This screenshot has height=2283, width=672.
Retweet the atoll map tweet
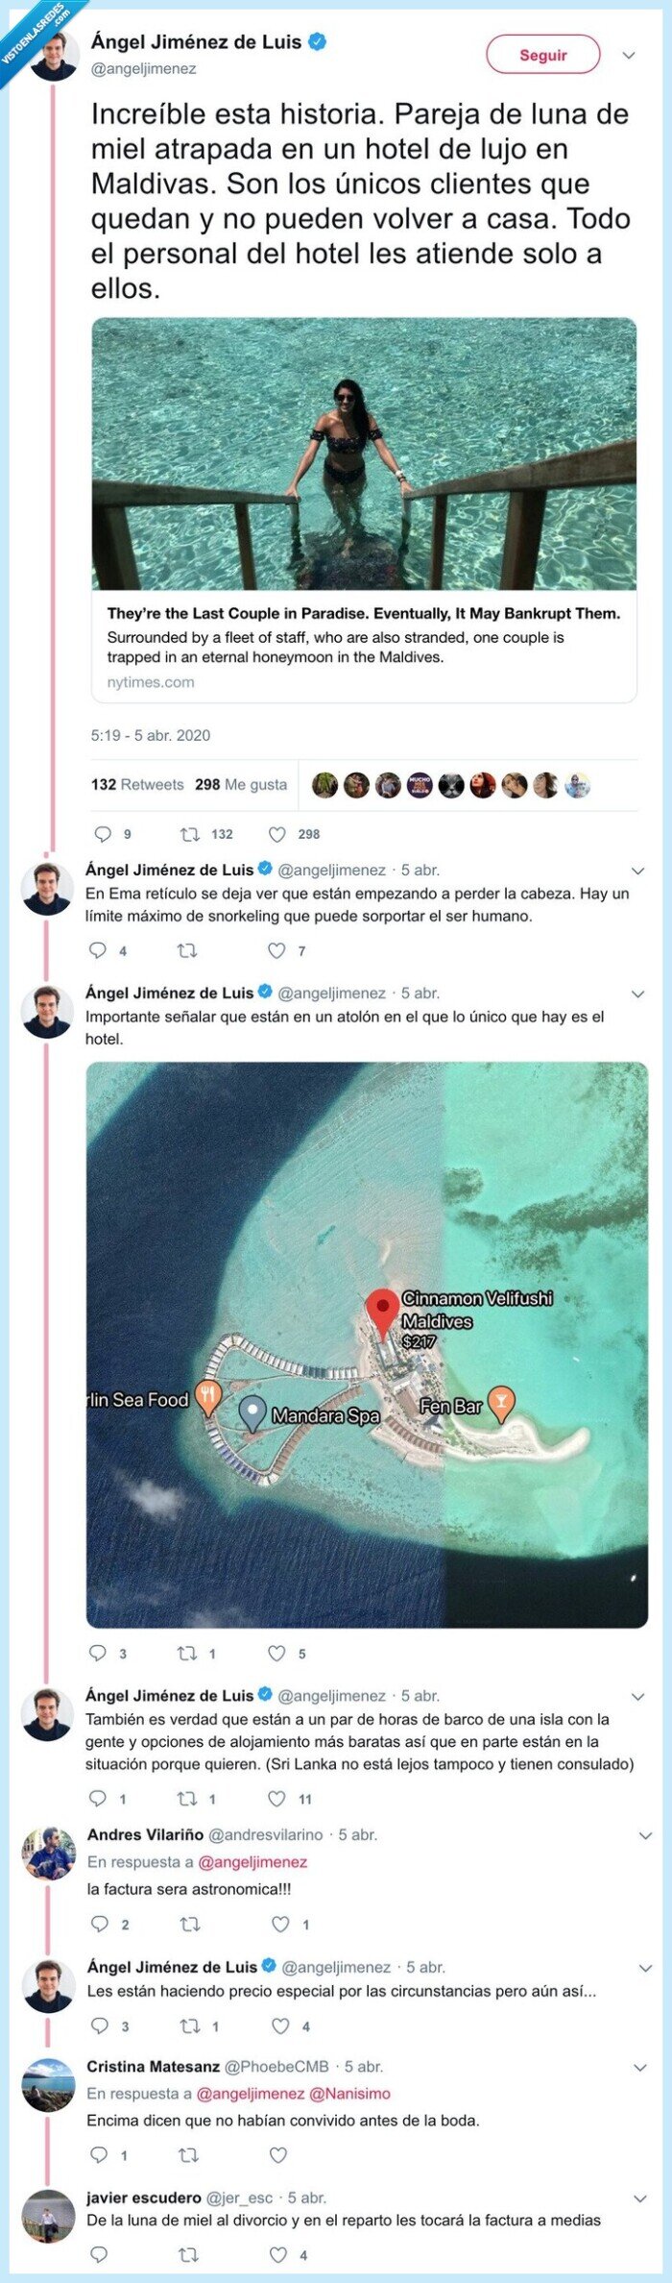[x=187, y=1653]
